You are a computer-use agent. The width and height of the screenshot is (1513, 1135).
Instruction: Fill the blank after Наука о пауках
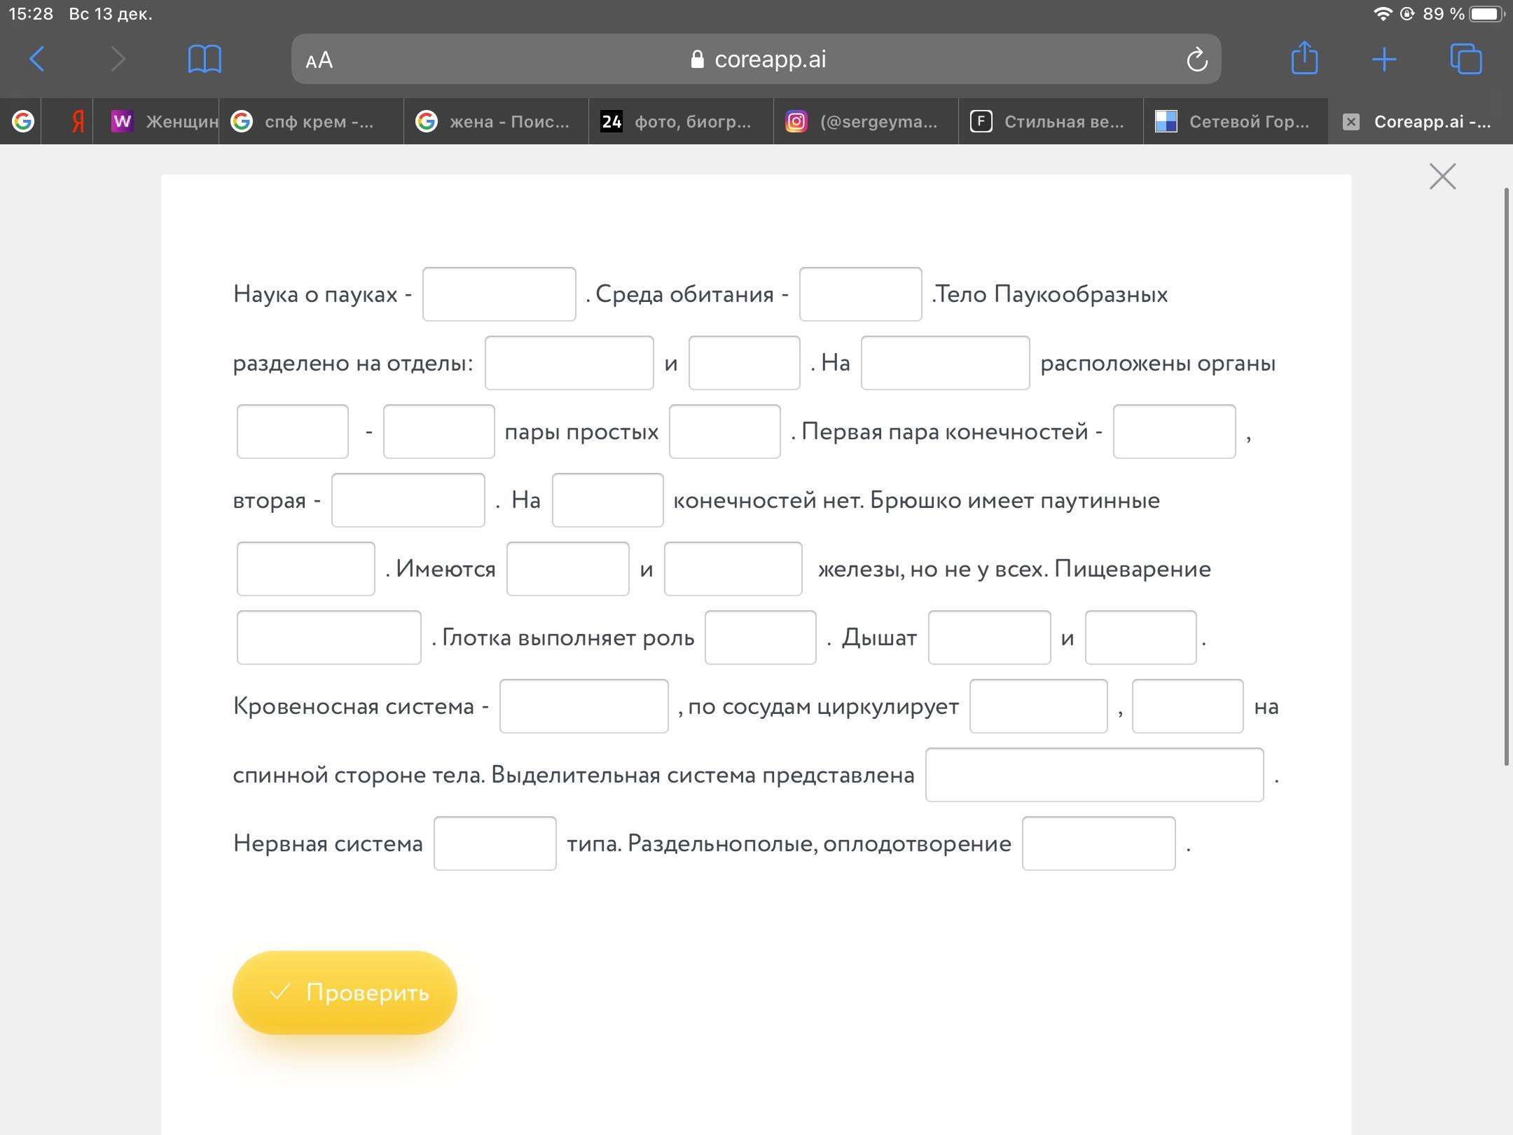(x=499, y=294)
